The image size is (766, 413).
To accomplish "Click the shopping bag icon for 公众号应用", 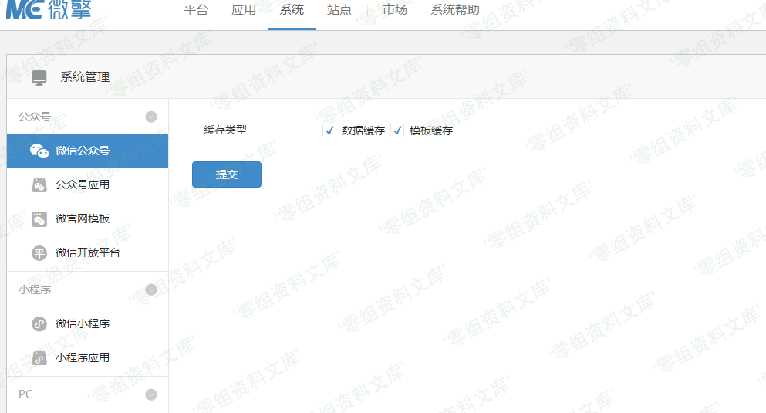I will (x=39, y=185).
